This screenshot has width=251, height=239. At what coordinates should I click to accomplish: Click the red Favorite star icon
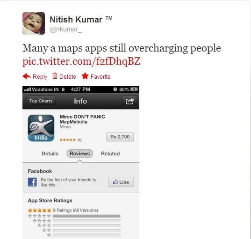85,76
